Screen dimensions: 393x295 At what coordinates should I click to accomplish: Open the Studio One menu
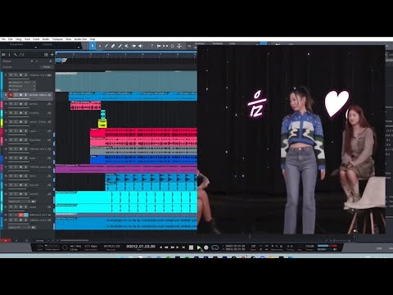[80, 39]
